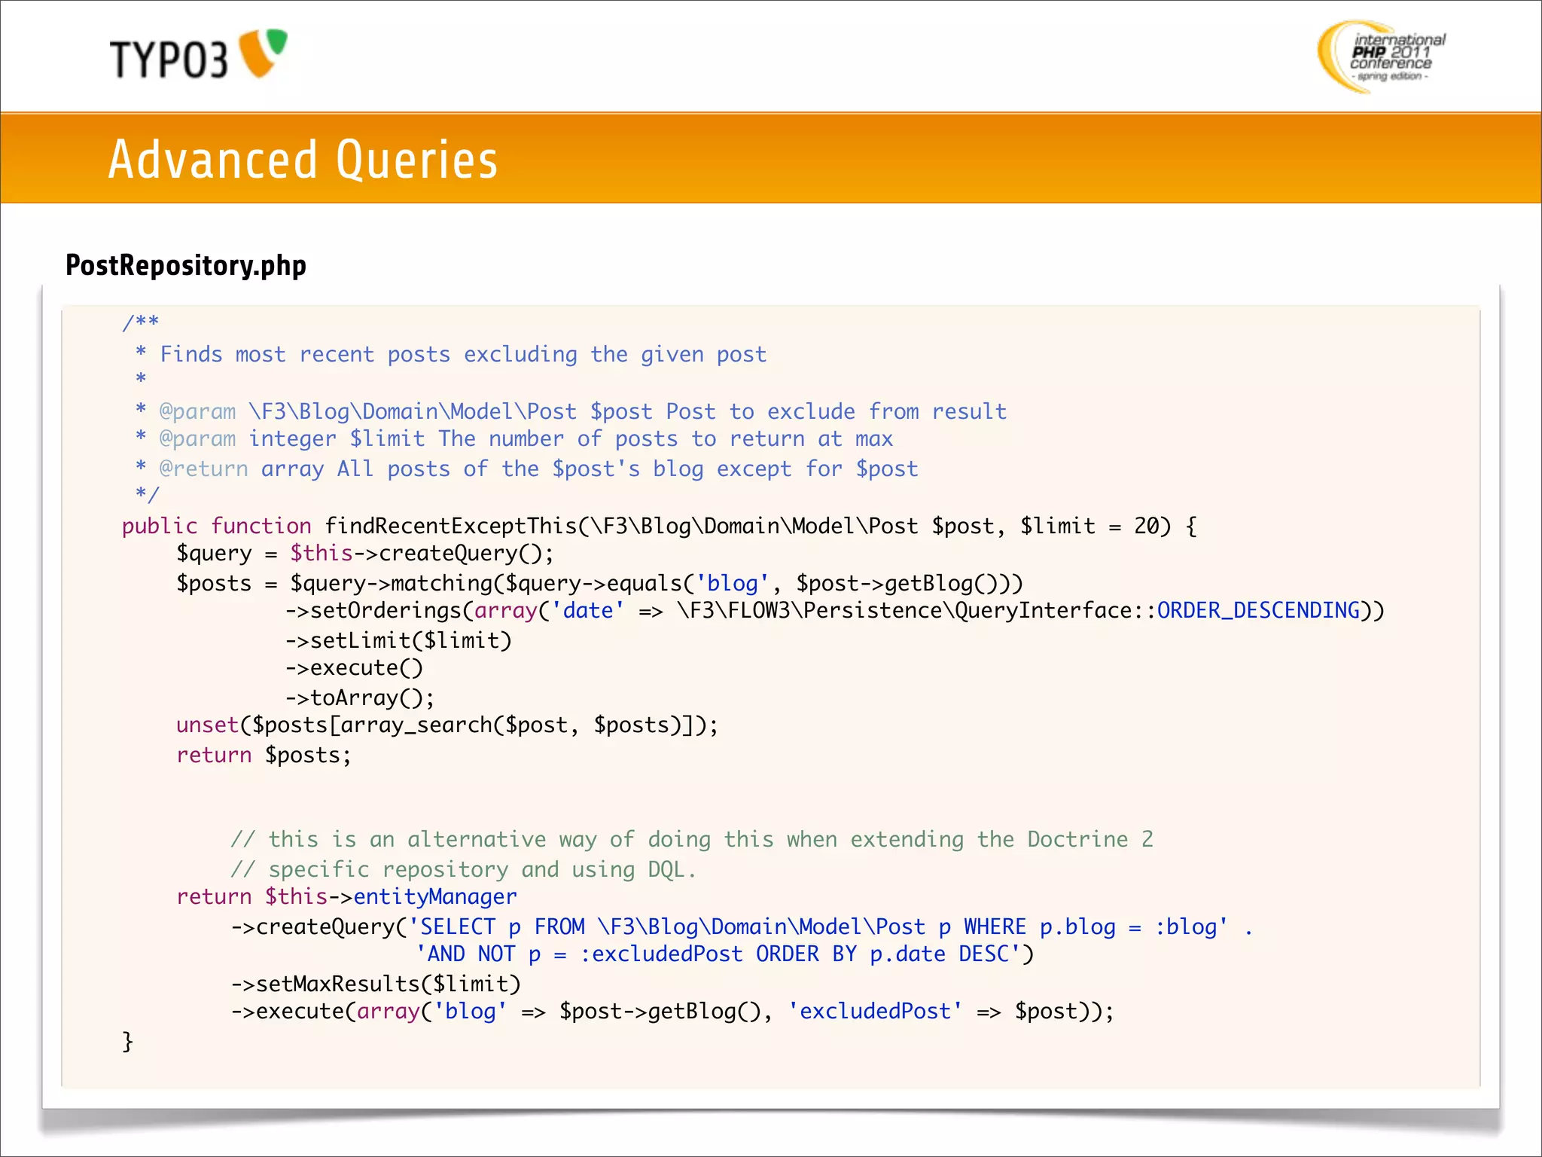
Task: Click the '*/' doc comment closing line
Action: coord(147,494)
